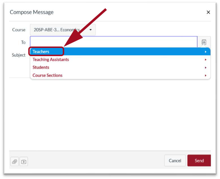This screenshot has height=179, width=220.
Task: Expand Teaching Assistants submenu arrow
Action: [206, 60]
